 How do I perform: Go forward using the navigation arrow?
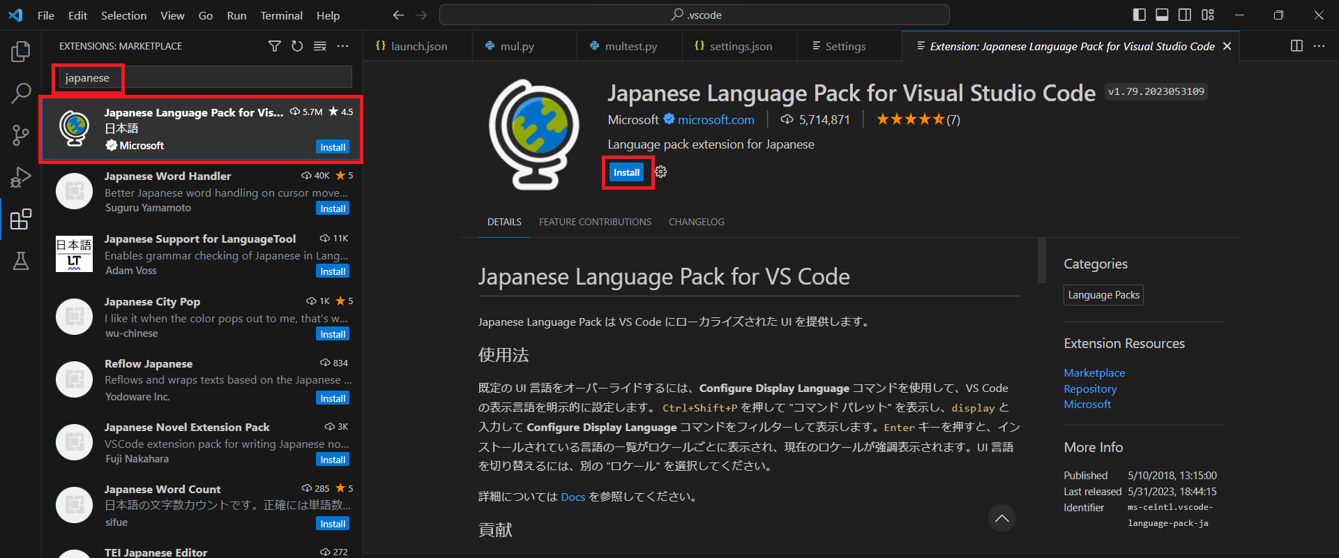click(421, 15)
